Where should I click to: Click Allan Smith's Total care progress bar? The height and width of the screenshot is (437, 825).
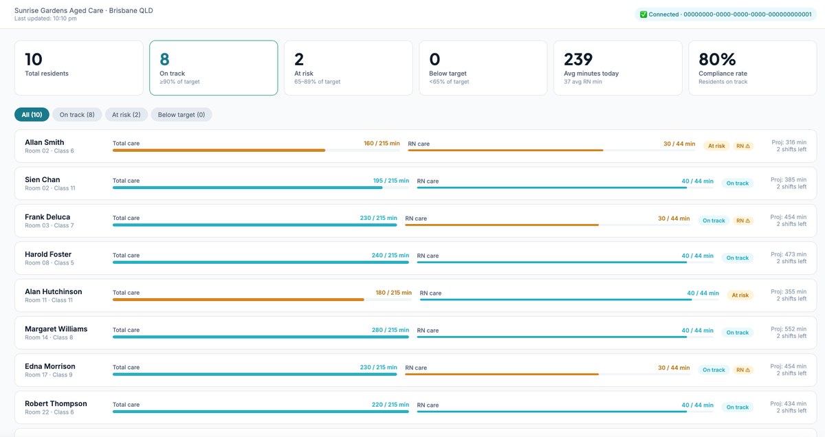coord(256,150)
